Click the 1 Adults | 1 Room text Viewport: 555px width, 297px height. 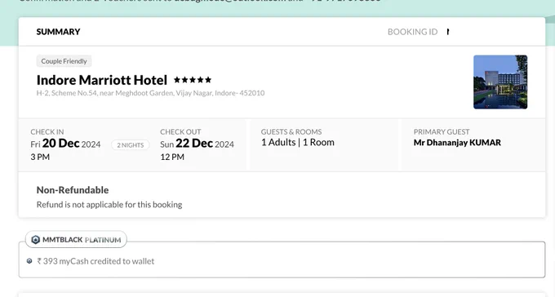(298, 142)
